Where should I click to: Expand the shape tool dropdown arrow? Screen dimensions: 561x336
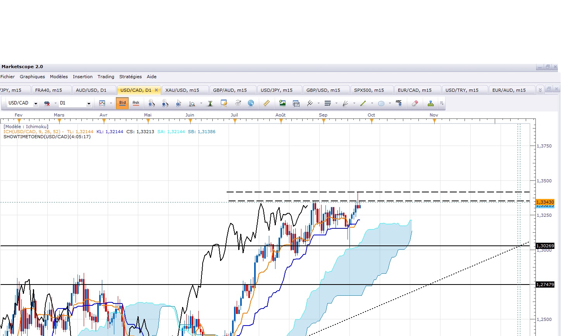[390, 103]
